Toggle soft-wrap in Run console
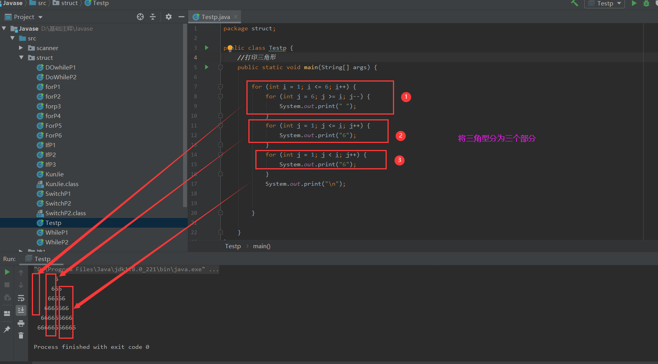 [21, 298]
